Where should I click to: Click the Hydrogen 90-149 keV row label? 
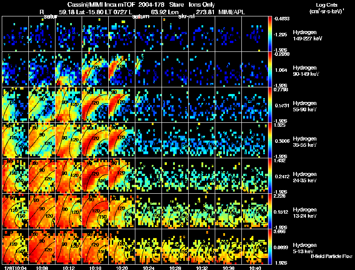(x=306, y=71)
